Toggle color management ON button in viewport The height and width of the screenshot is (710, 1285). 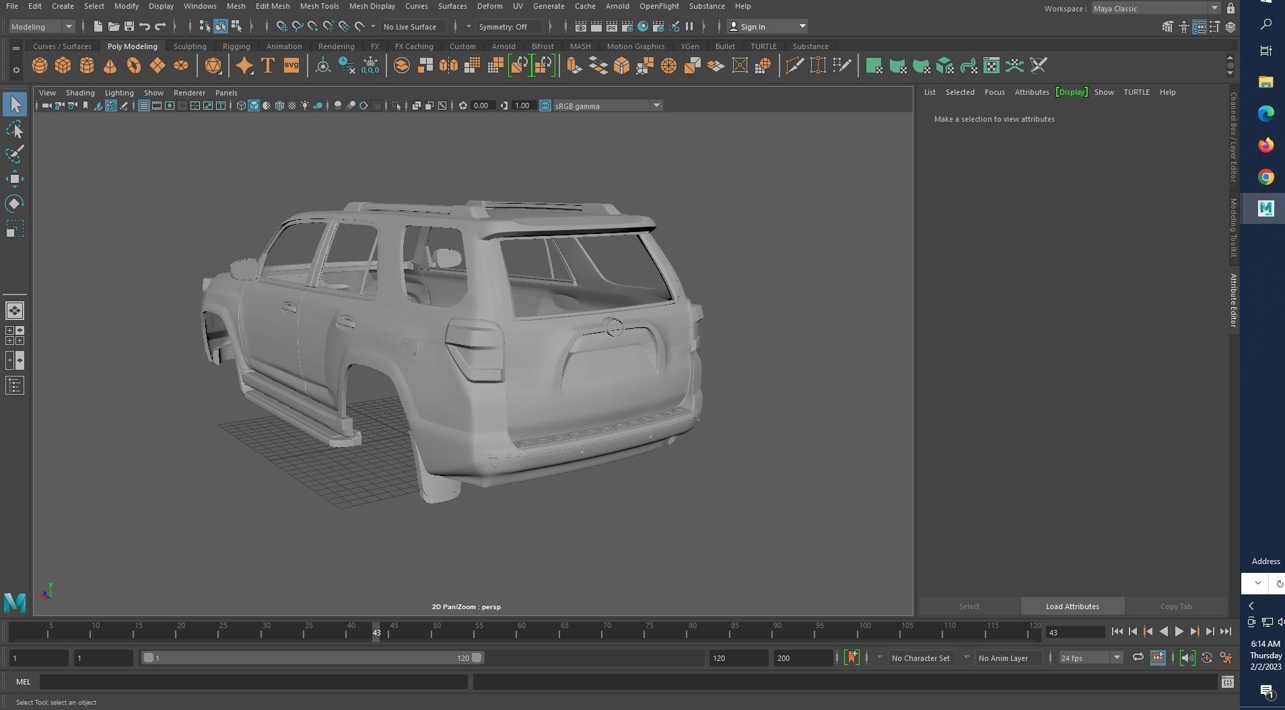pyautogui.click(x=545, y=106)
